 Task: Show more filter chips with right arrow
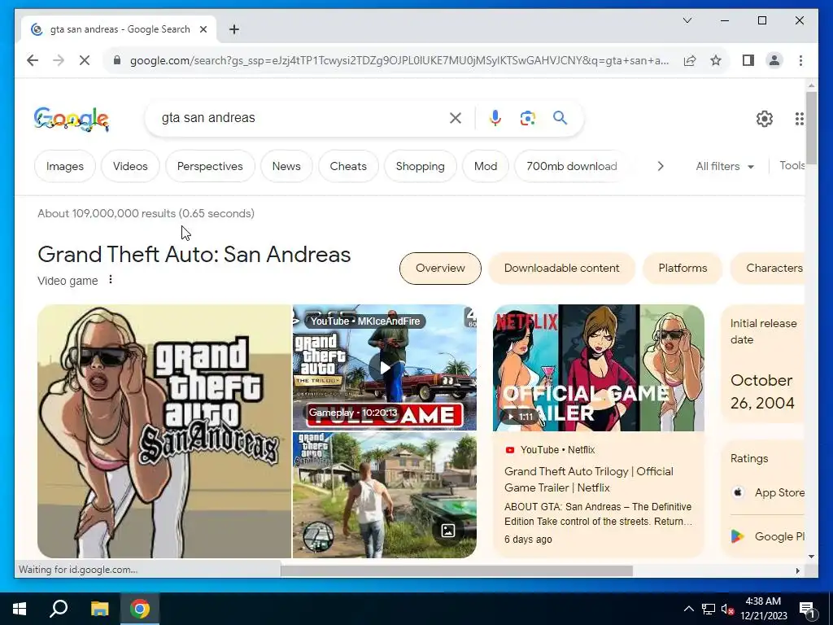[x=661, y=166]
